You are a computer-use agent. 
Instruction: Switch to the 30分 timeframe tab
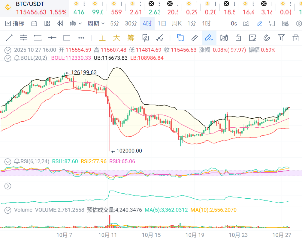(x=131, y=23)
